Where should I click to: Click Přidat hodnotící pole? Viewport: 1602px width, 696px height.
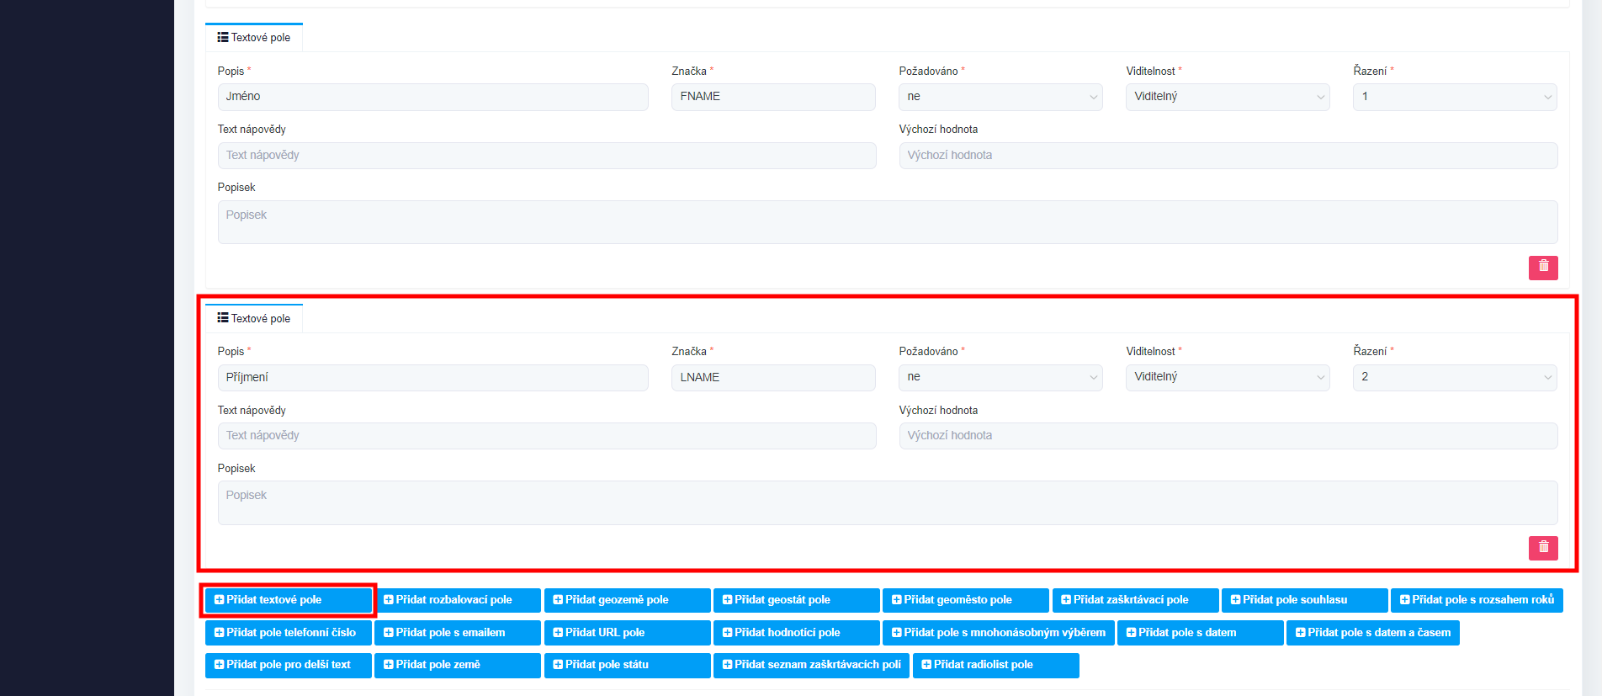(x=796, y=633)
